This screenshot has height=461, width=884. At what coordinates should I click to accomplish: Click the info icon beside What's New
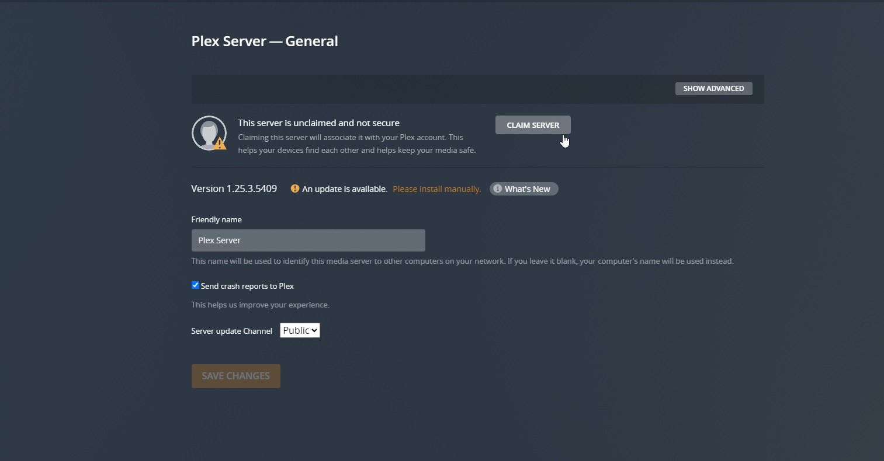coord(498,188)
